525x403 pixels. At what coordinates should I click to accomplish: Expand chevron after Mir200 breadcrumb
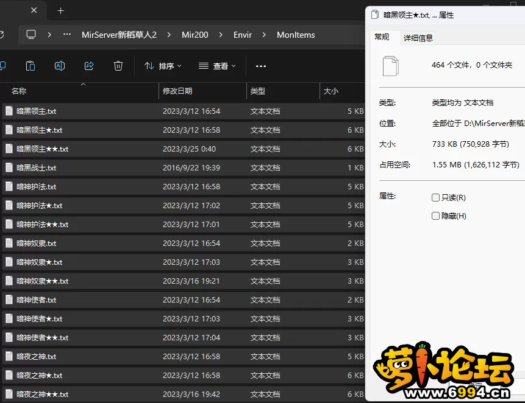click(221, 35)
